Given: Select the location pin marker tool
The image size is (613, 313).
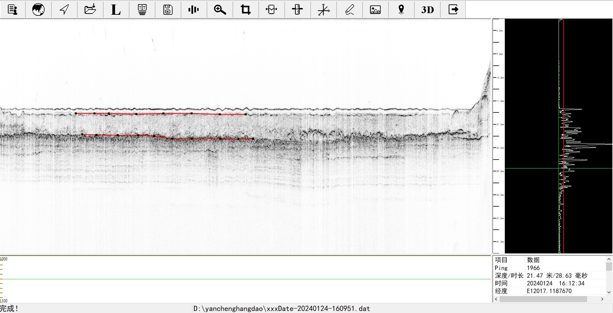Looking at the screenshot, I should click(401, 10).
